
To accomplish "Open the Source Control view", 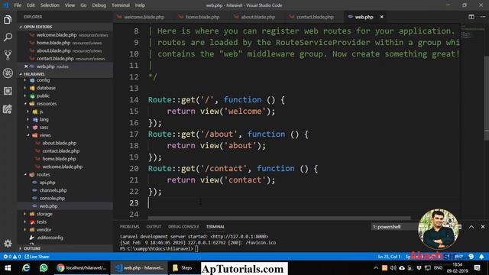I will [x=8, y=55].
